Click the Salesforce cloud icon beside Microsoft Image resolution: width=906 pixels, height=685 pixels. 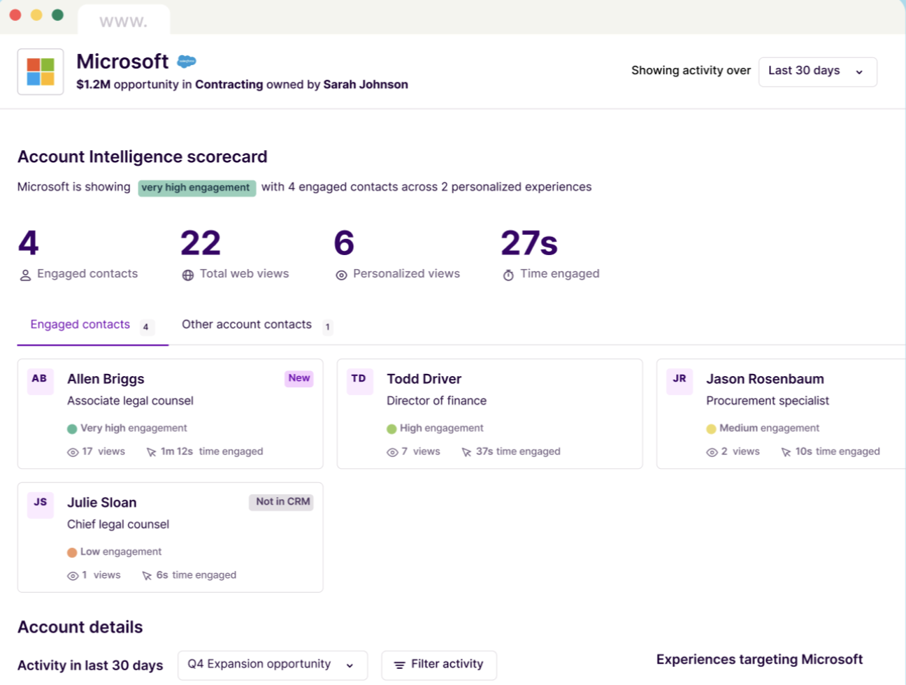point(187,62)
